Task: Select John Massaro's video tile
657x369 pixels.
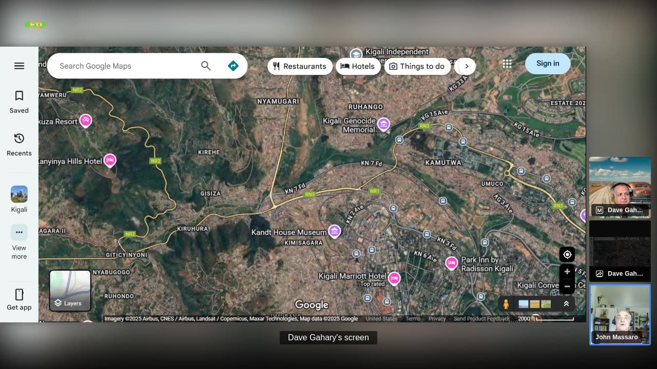Action: [x=620, y=315]
